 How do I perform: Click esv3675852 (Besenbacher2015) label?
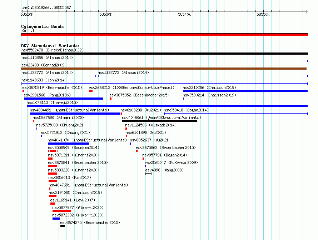pyautogui.click(x=139, y=95)
